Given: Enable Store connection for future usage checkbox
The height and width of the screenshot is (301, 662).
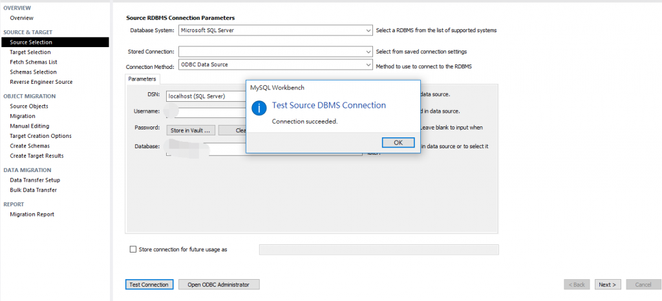Looking at the screenshot, I should click(x=133, y=249).
